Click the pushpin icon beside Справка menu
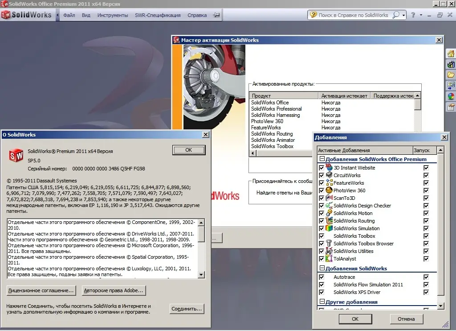The width and height of the screenshot is (456, 331). click(x=216, y=15)
